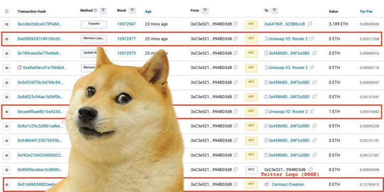The image size is (384, 192).
Task: Click eye icon beside 0x789ceed3e77bd4e8
Action: pyautogui.click(x=7, y=53)
